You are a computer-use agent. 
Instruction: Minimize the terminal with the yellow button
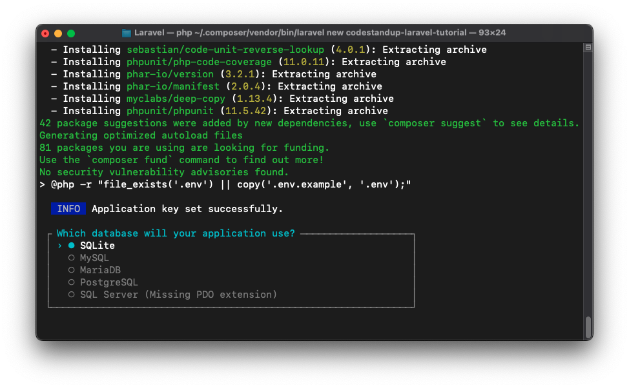coord(58,33)
